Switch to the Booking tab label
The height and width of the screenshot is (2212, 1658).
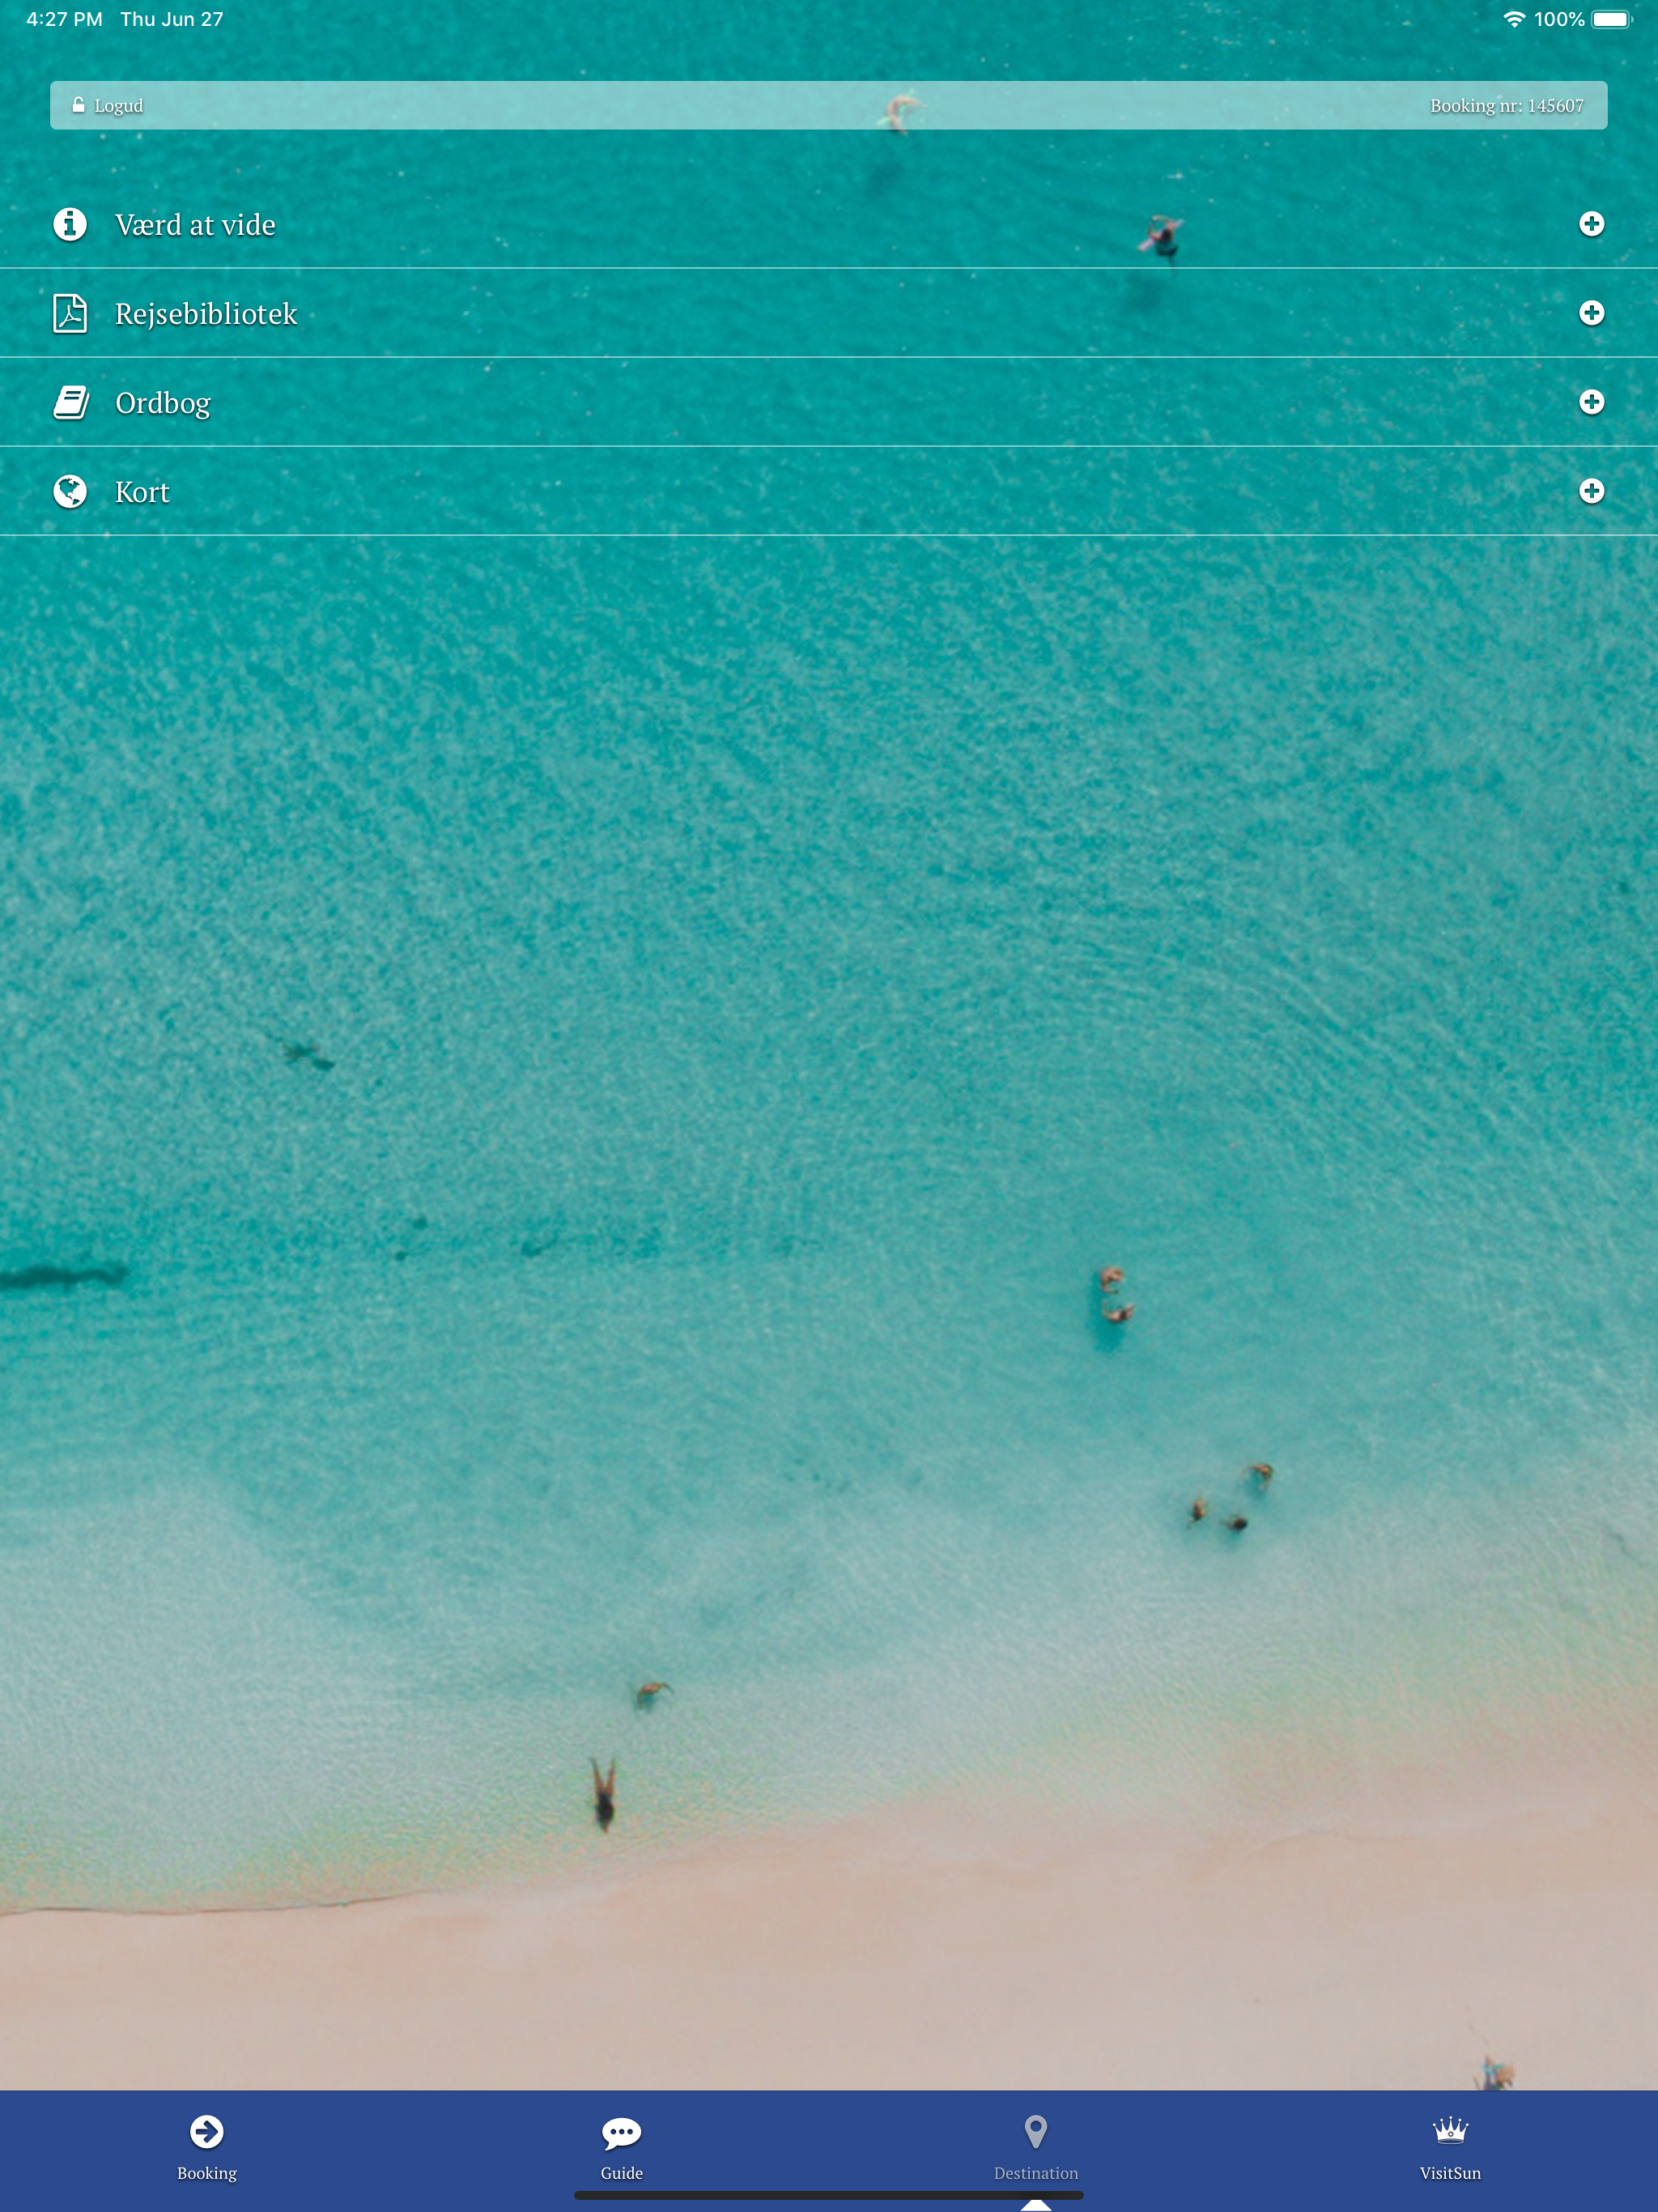tap(207, 2173)
